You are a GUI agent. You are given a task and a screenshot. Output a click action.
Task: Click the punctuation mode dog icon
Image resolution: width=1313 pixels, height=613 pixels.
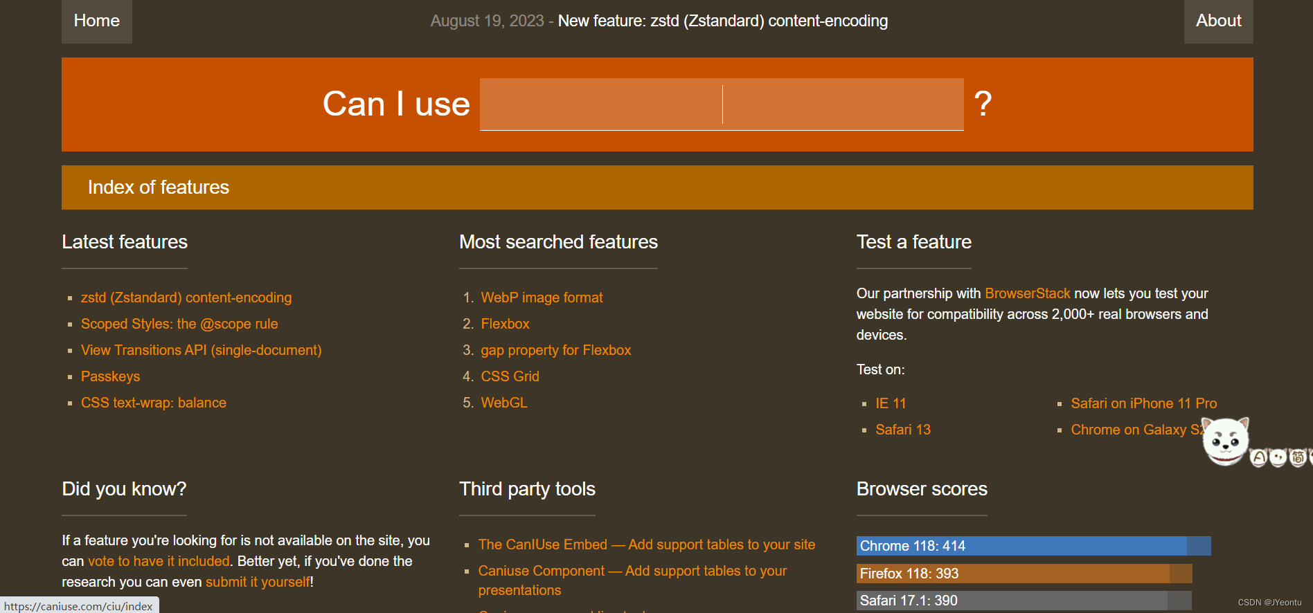pos(1278,457)
